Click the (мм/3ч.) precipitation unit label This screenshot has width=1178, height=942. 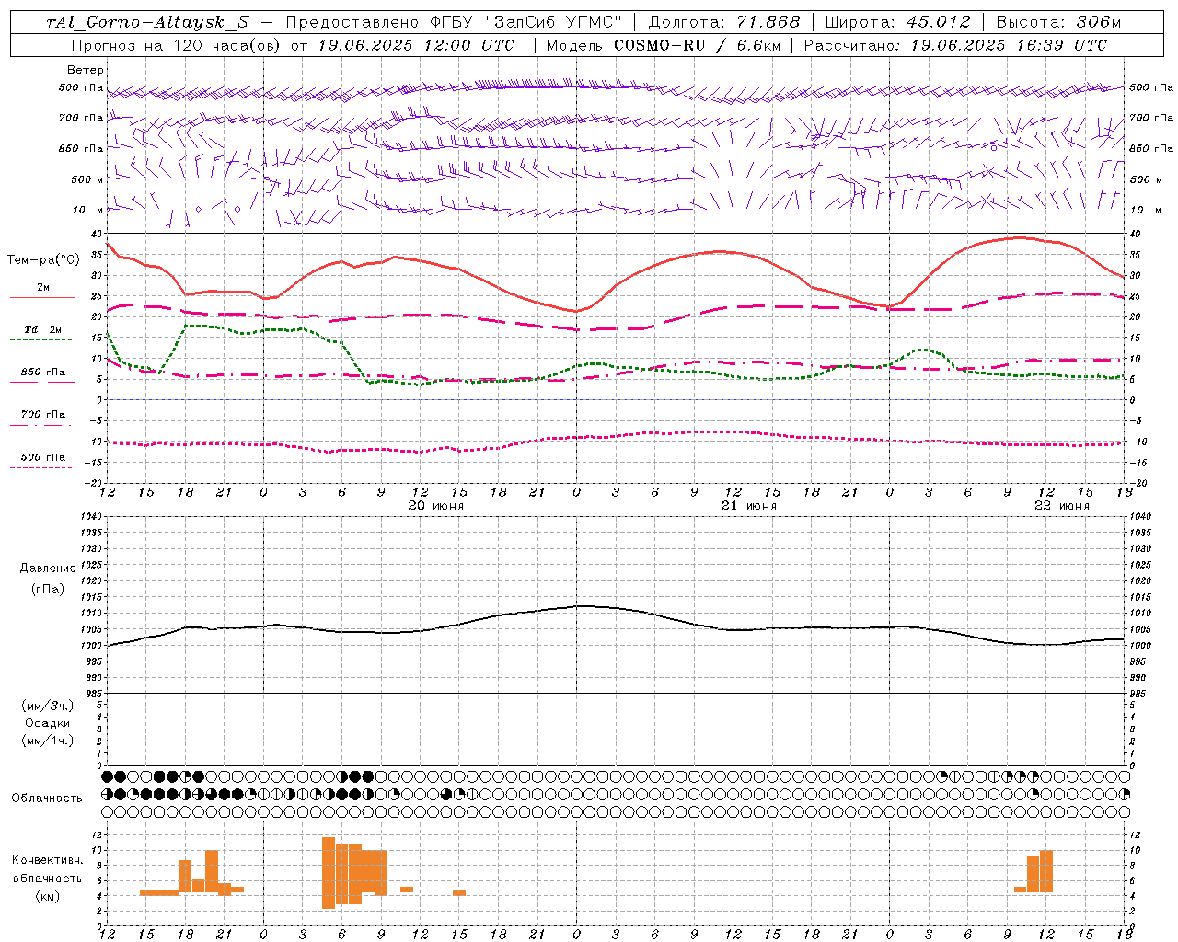pos(48,706)
